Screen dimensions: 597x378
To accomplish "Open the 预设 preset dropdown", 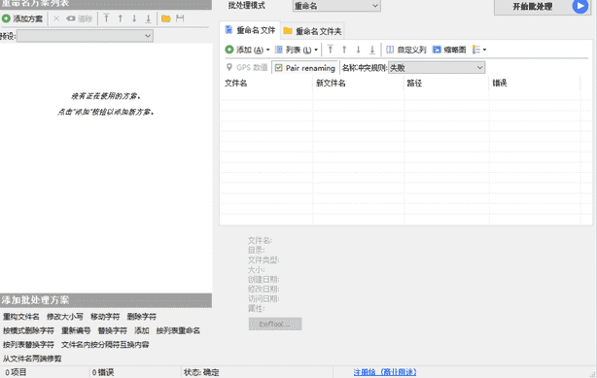I will 85,36.
